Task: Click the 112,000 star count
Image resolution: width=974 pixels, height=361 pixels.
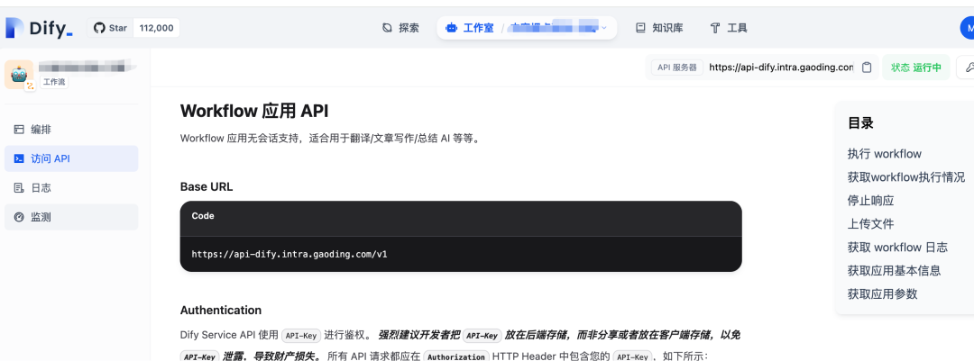Action: tap(157, 28)
